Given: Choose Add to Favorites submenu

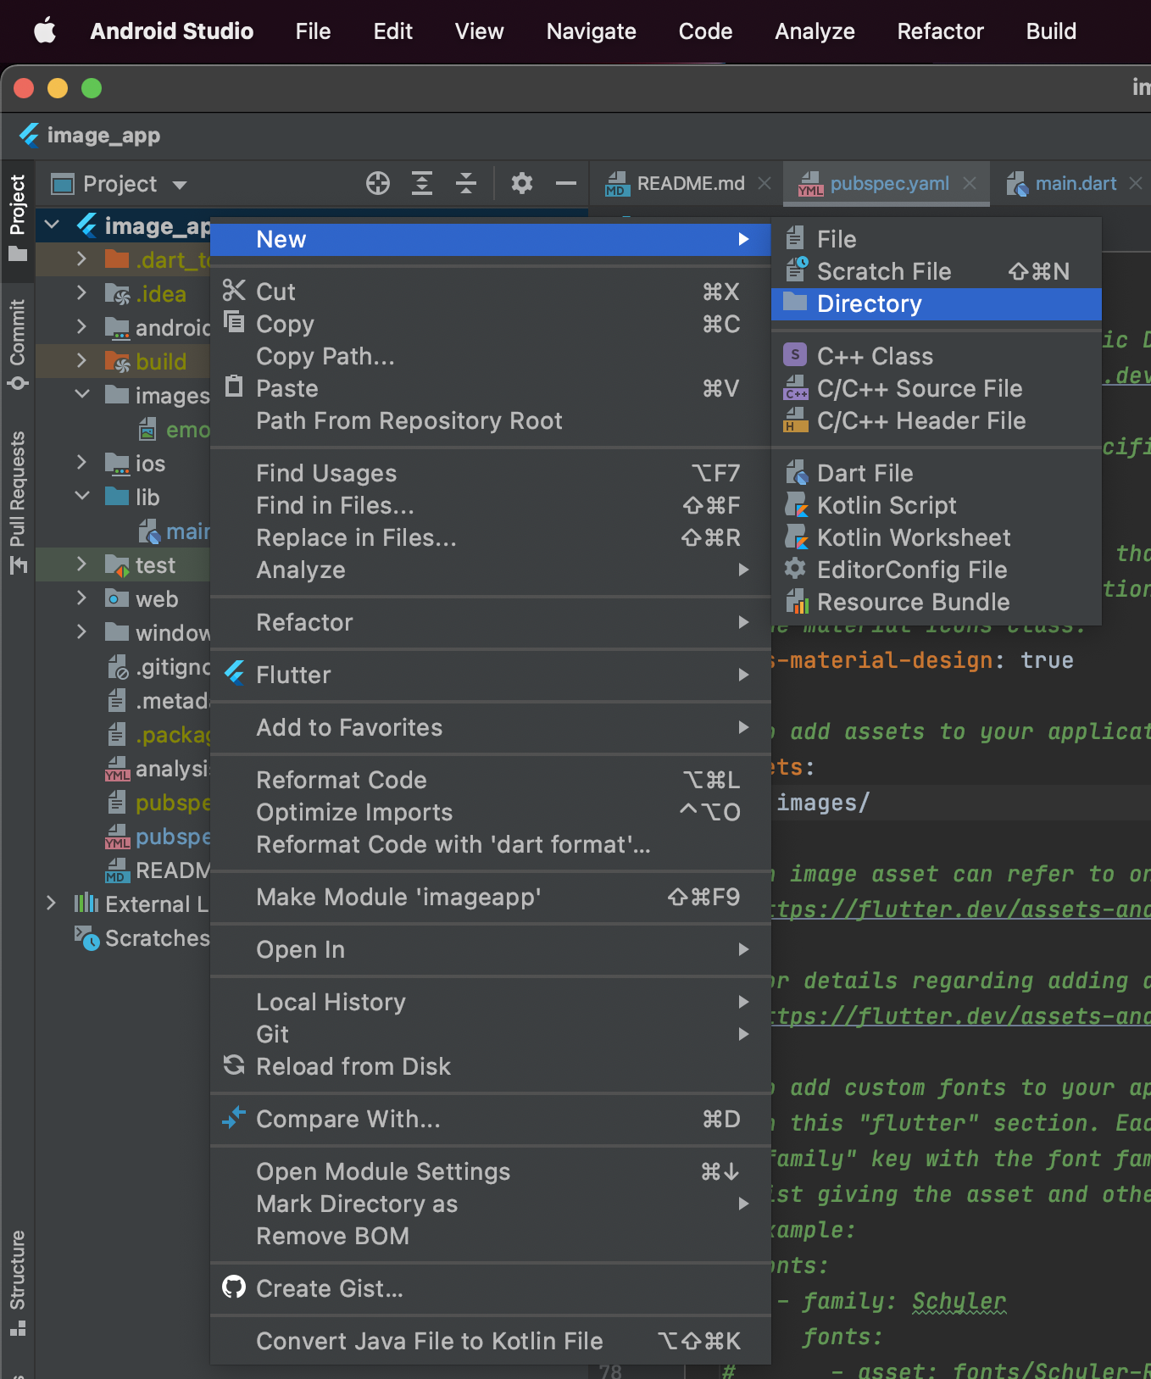Looking at the screenshot, I should (490, 728).
